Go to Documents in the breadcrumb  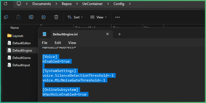42,4
